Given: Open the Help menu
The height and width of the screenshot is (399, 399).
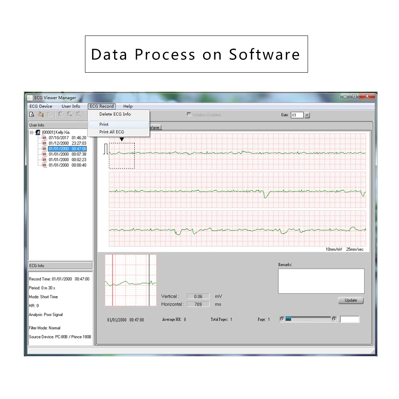Looking at the screenshot, I should coord(128,107).
